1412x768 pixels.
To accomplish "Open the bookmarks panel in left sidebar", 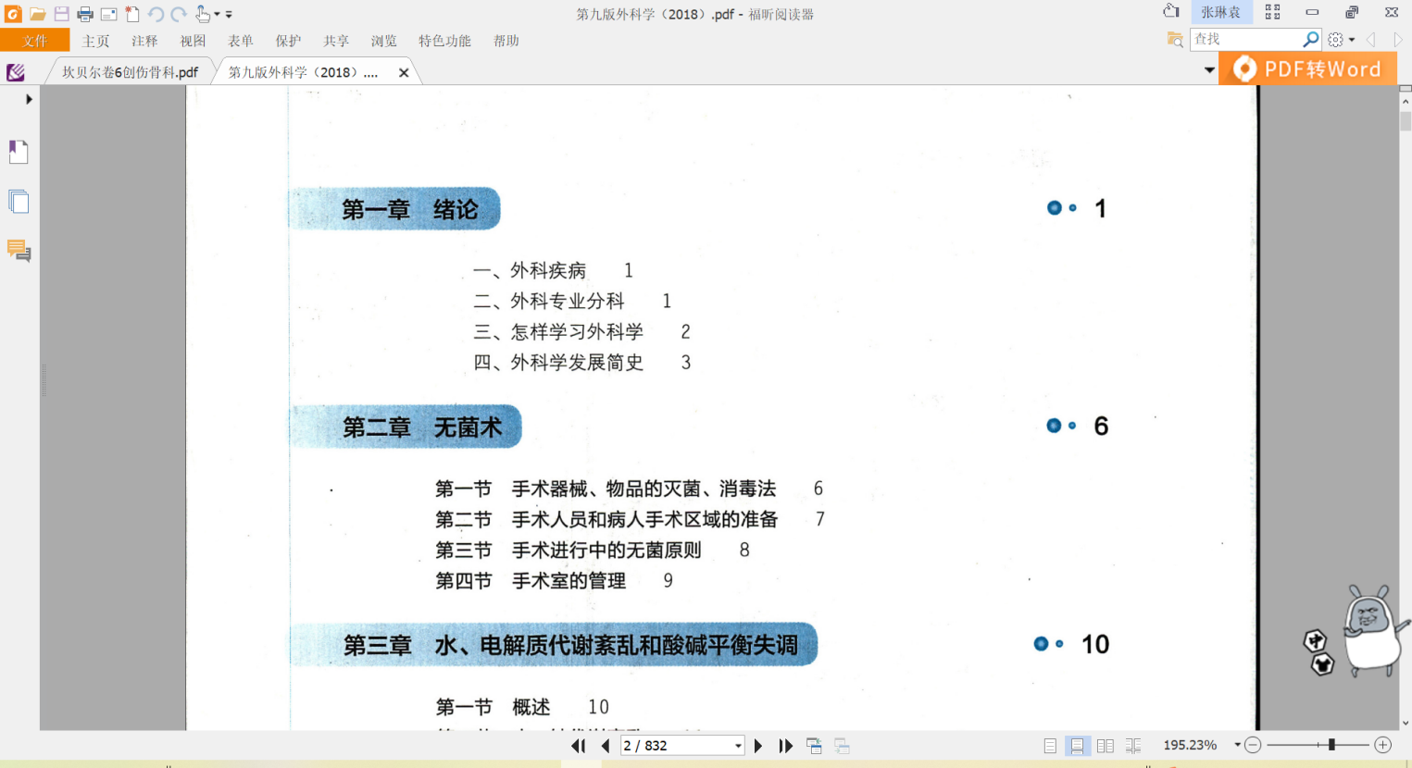I will (19, 152).
